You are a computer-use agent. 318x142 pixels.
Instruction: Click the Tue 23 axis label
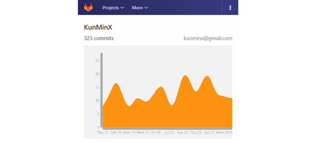tap(183, 132)
